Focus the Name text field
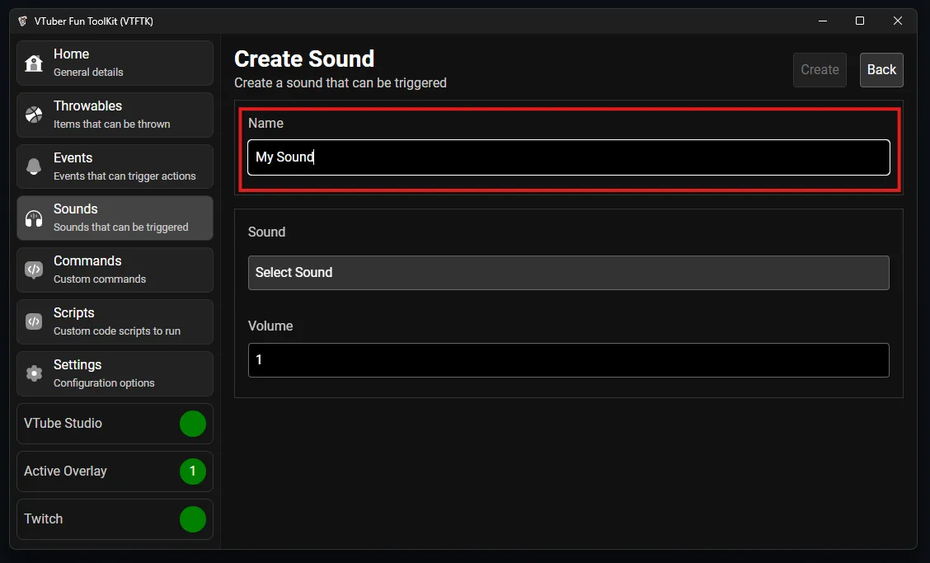 568,157
